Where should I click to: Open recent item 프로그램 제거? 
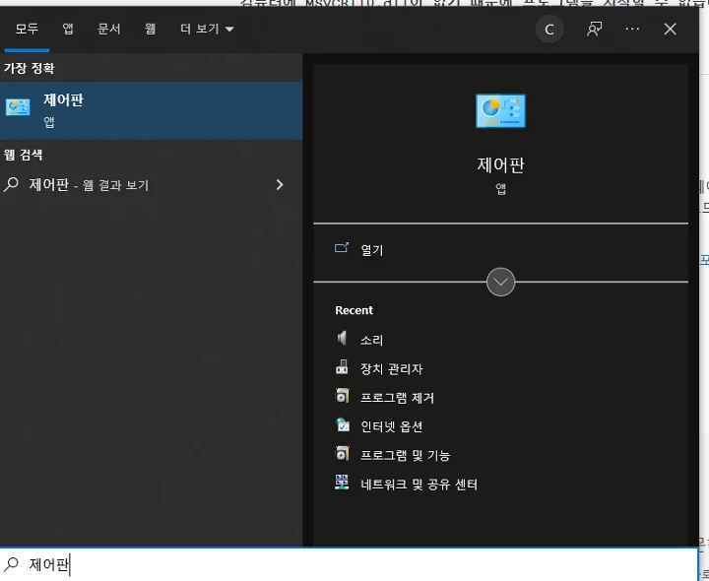pos(397,398)
